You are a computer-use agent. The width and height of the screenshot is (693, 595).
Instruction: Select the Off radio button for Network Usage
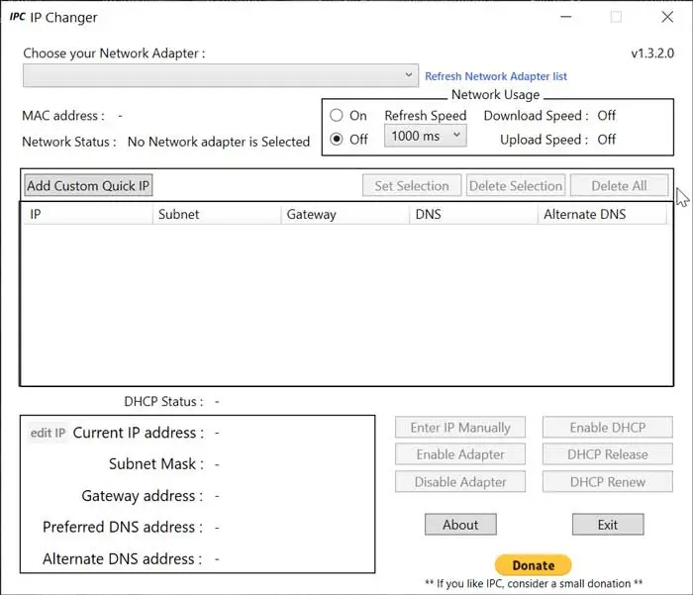[337, 140]
